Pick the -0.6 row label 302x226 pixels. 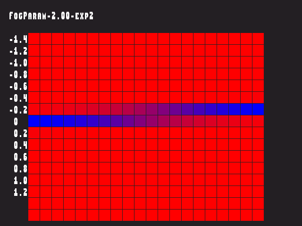coord(18,86)
